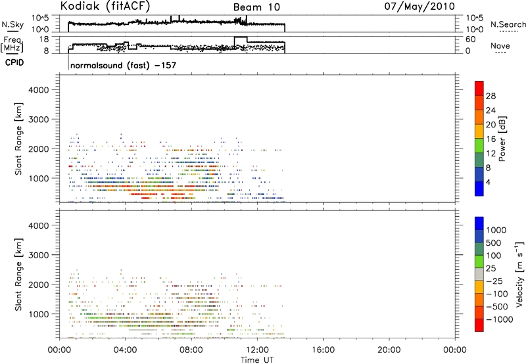Click the blue top swatch of Velocity colorbar
Image resolution: width=526 pixels, height=364 pixels.
coord(479,223)
